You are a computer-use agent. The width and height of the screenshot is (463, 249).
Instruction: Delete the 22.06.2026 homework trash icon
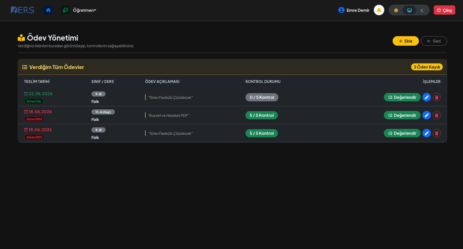pyautogui.click(x=437, y=97)
